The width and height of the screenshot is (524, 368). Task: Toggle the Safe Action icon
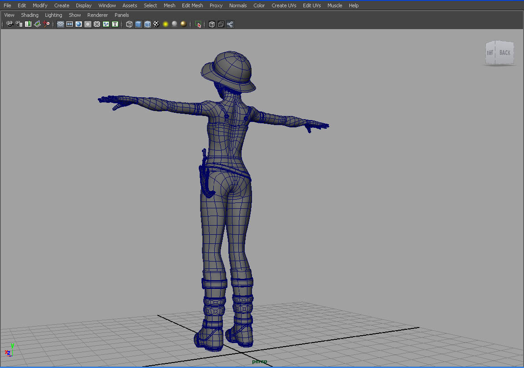pos(106,24)
